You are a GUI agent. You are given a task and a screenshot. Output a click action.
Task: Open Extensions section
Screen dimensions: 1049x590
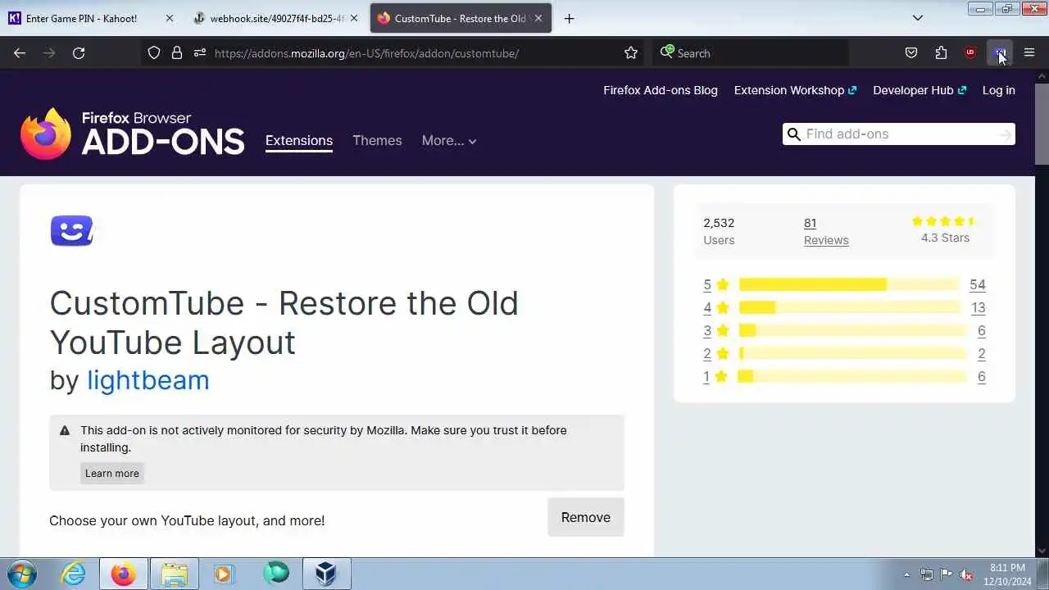tap(299, 141)
